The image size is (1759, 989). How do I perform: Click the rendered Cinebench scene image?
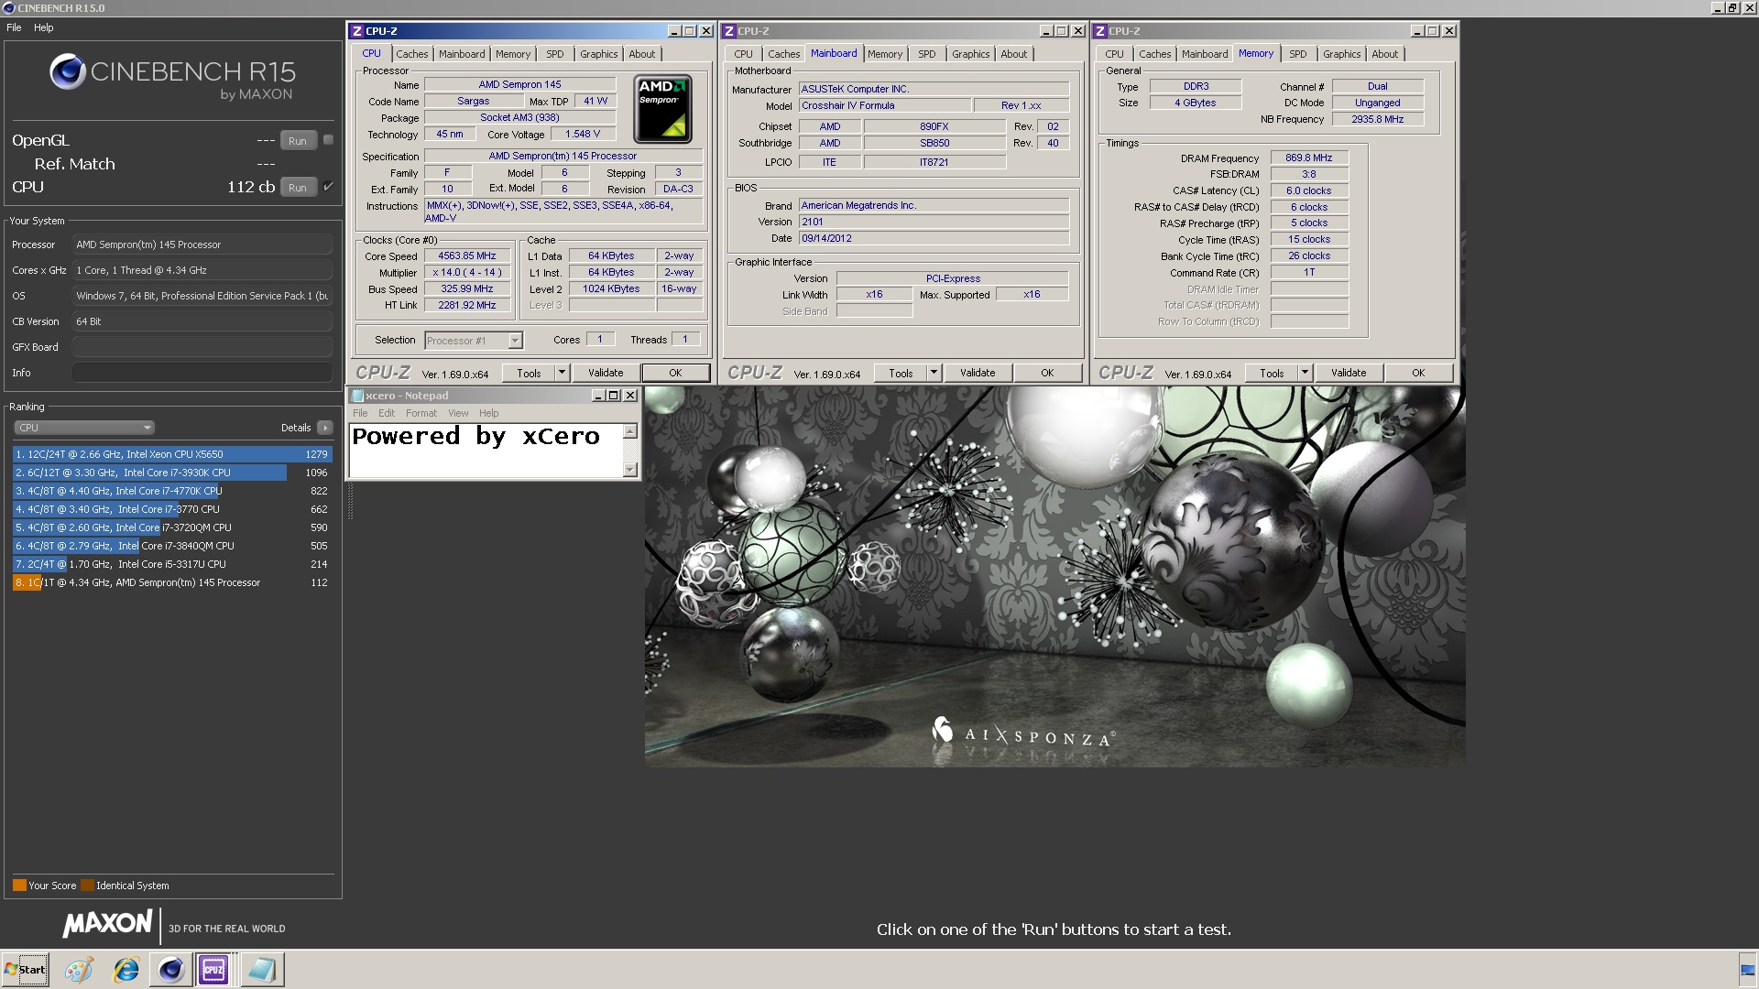point(1054,577)
